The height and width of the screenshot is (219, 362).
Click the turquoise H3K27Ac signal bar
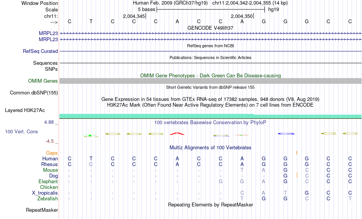[x=211, y=116]
